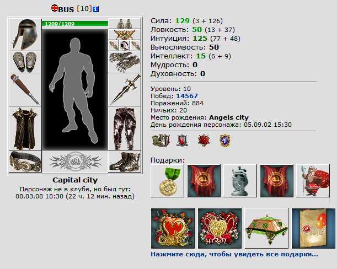Click the Побед count 14567 link
337x269 pixels.
click(x=187, y=96)
